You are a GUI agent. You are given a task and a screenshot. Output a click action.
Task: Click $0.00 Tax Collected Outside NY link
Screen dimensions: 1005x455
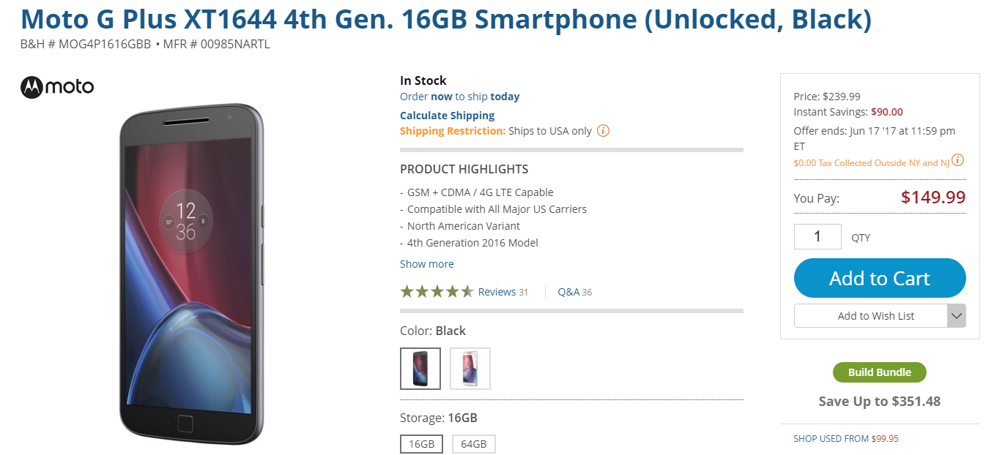pyautogui.click(x=871, y=163)
